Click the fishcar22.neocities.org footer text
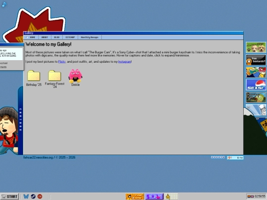 [49, 158]
